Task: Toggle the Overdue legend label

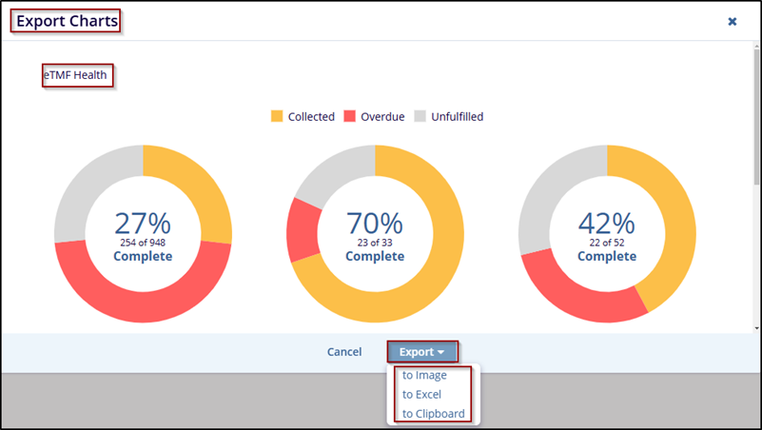Action: (x=382, y=117)
